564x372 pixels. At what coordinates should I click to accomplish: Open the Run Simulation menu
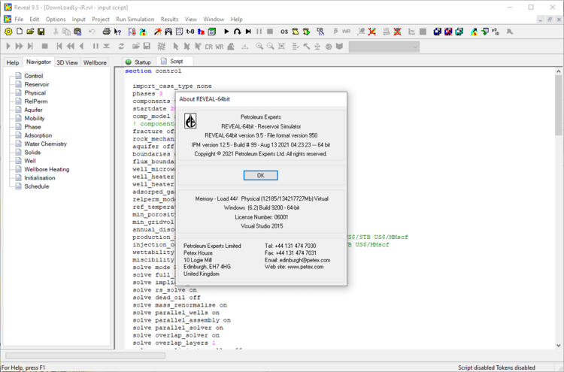[135, 19]
